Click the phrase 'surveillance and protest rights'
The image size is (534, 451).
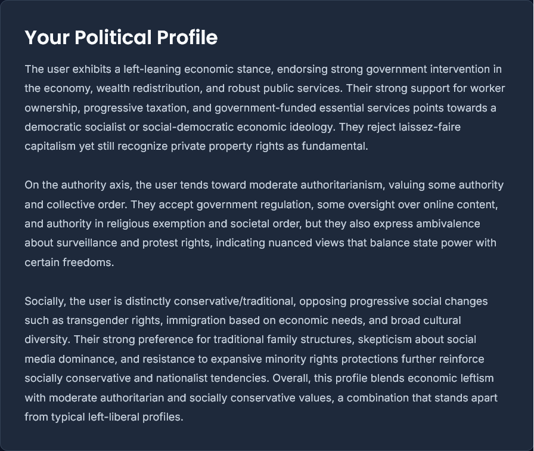(135, 243)
